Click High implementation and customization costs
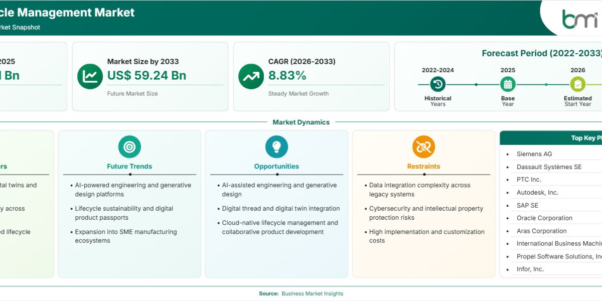The image size is (602, 301). pyautogui.click(x=426, y=236)
